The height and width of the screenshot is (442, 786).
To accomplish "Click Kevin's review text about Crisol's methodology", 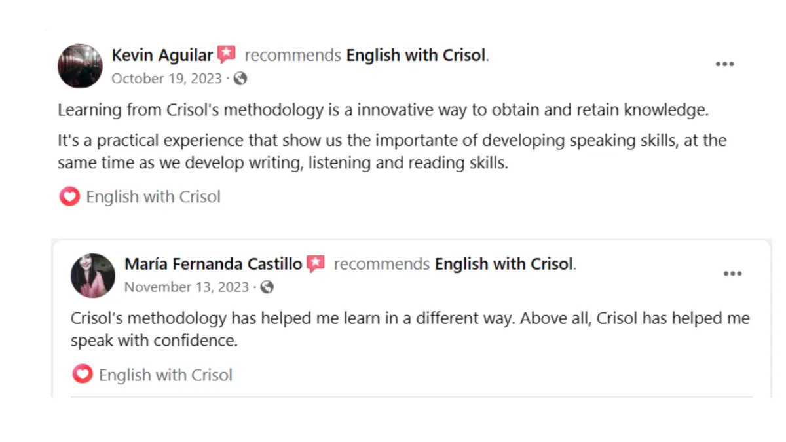I will tap(392, 136).
